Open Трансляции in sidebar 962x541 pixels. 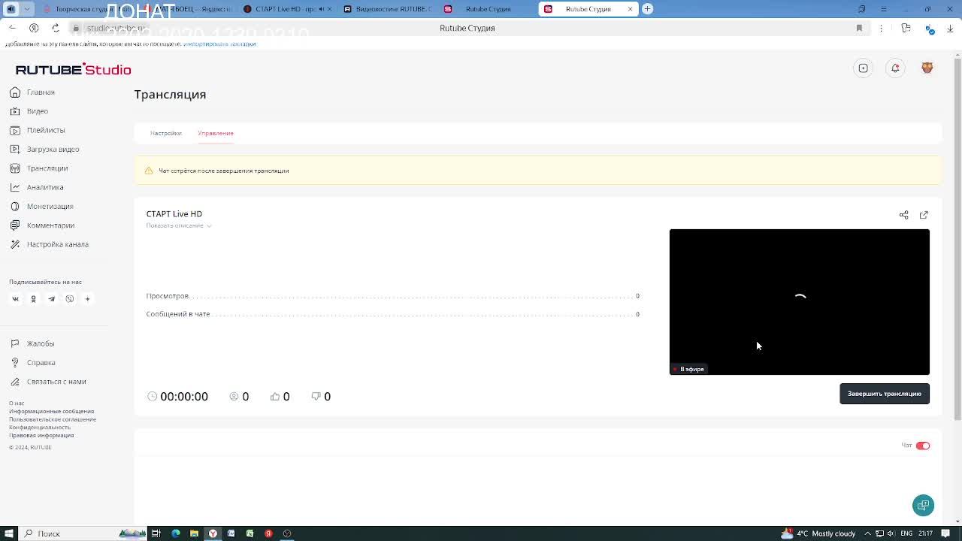(39, 168)
